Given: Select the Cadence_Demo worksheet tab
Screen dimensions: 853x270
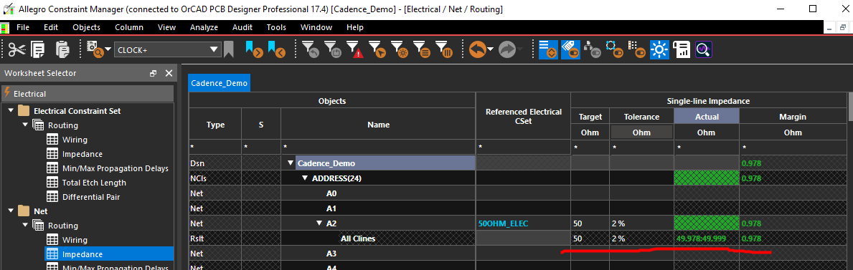Looking at the screenshot, I should pyautogui.click(x=220, y=84).
